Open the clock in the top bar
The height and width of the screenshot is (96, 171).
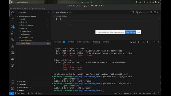85,2
